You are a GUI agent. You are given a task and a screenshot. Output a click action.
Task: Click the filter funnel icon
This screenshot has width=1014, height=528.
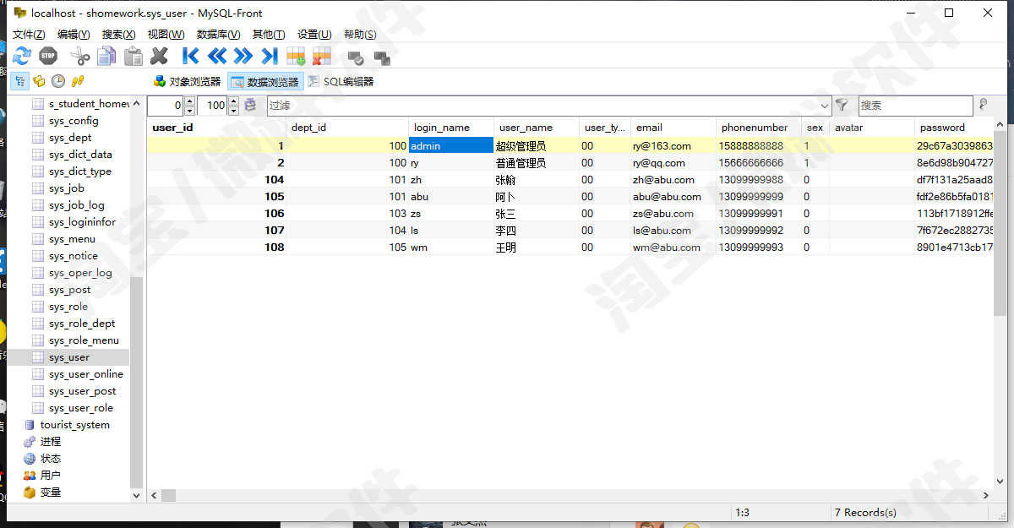click(x=842, y=106)
